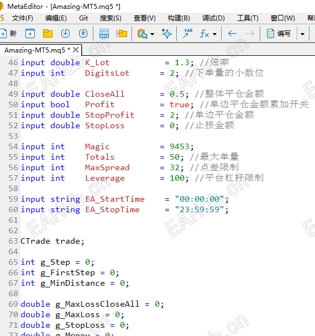Viewport: 315px width, 336px height.
Task: Navigate forward with right arrow
Action: 250,33
